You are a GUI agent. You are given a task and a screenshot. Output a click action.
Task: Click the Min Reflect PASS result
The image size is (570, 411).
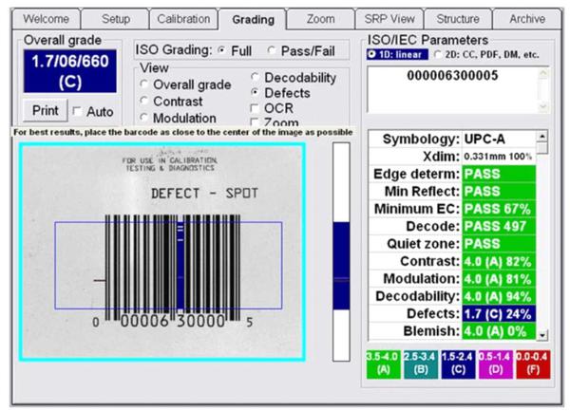(x=499, y=192)
